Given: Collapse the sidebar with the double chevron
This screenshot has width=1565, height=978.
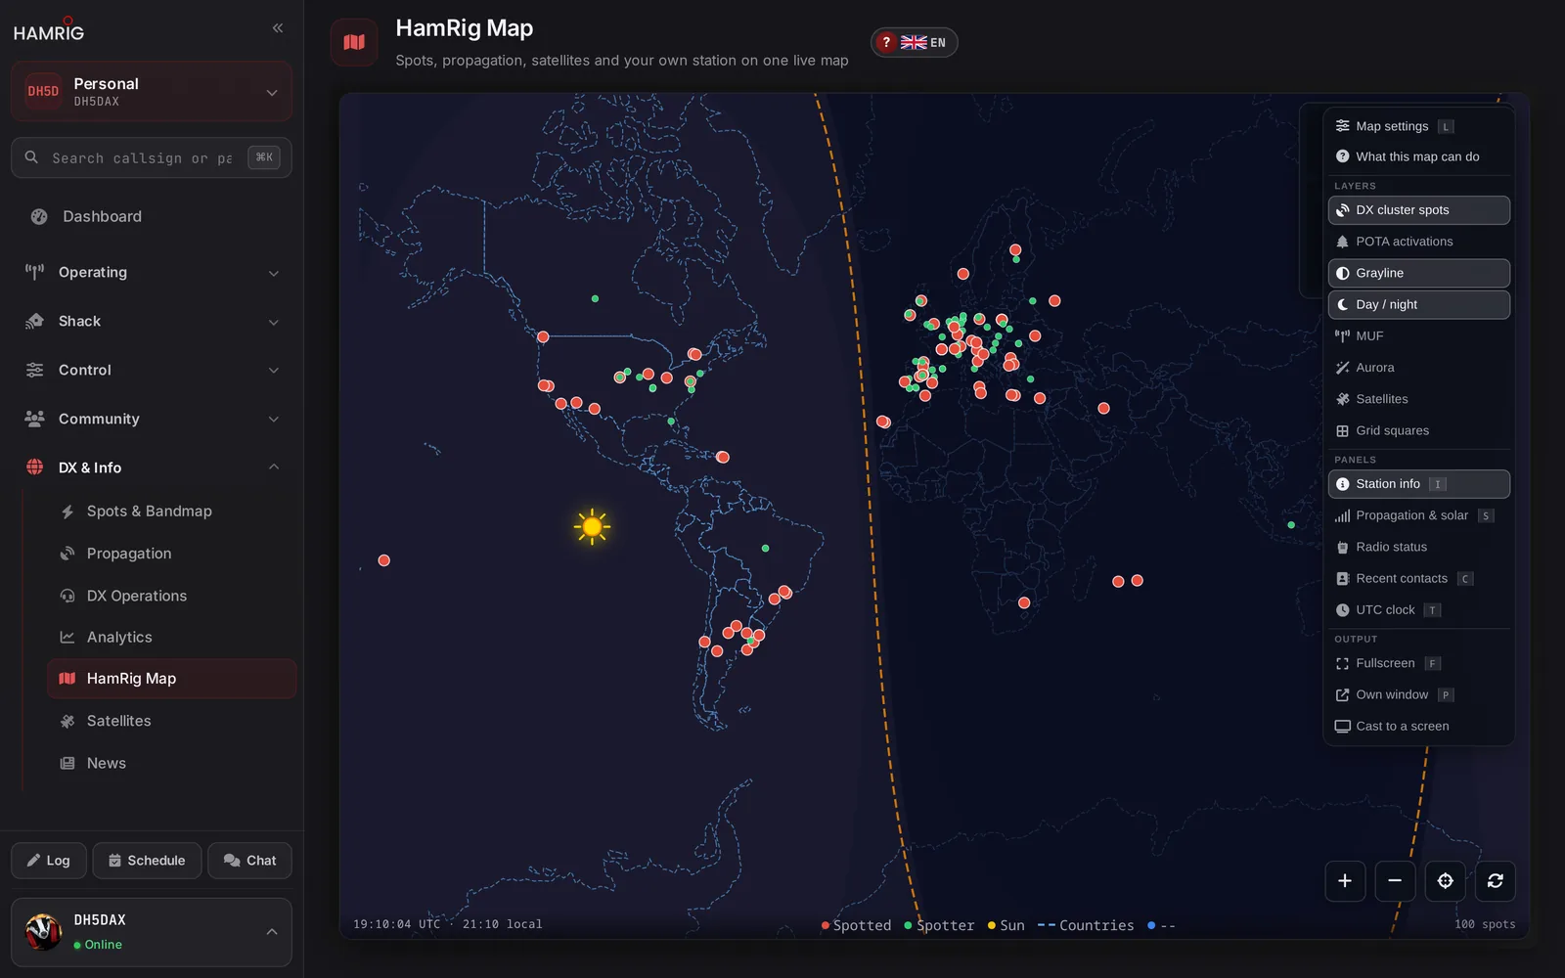Looking at the screenshot, I should (x=278, y=28).
